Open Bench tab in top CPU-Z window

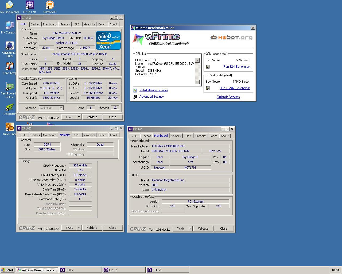point(102,24)
